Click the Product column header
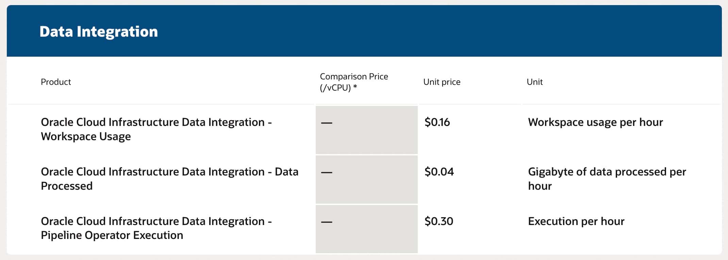Image resolution: width=728 pixels, height=260 pixels. (56, 82)
